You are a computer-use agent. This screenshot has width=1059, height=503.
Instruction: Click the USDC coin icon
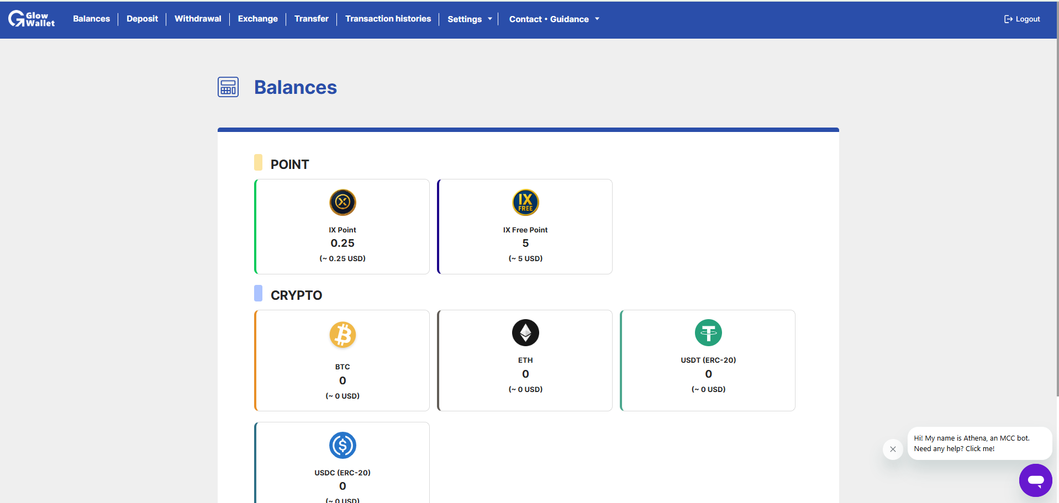[x=343, y=445]
